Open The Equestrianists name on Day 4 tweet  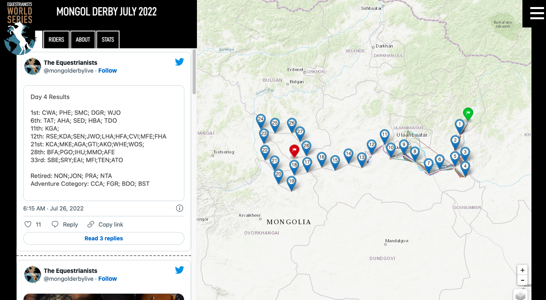[70, 62]
